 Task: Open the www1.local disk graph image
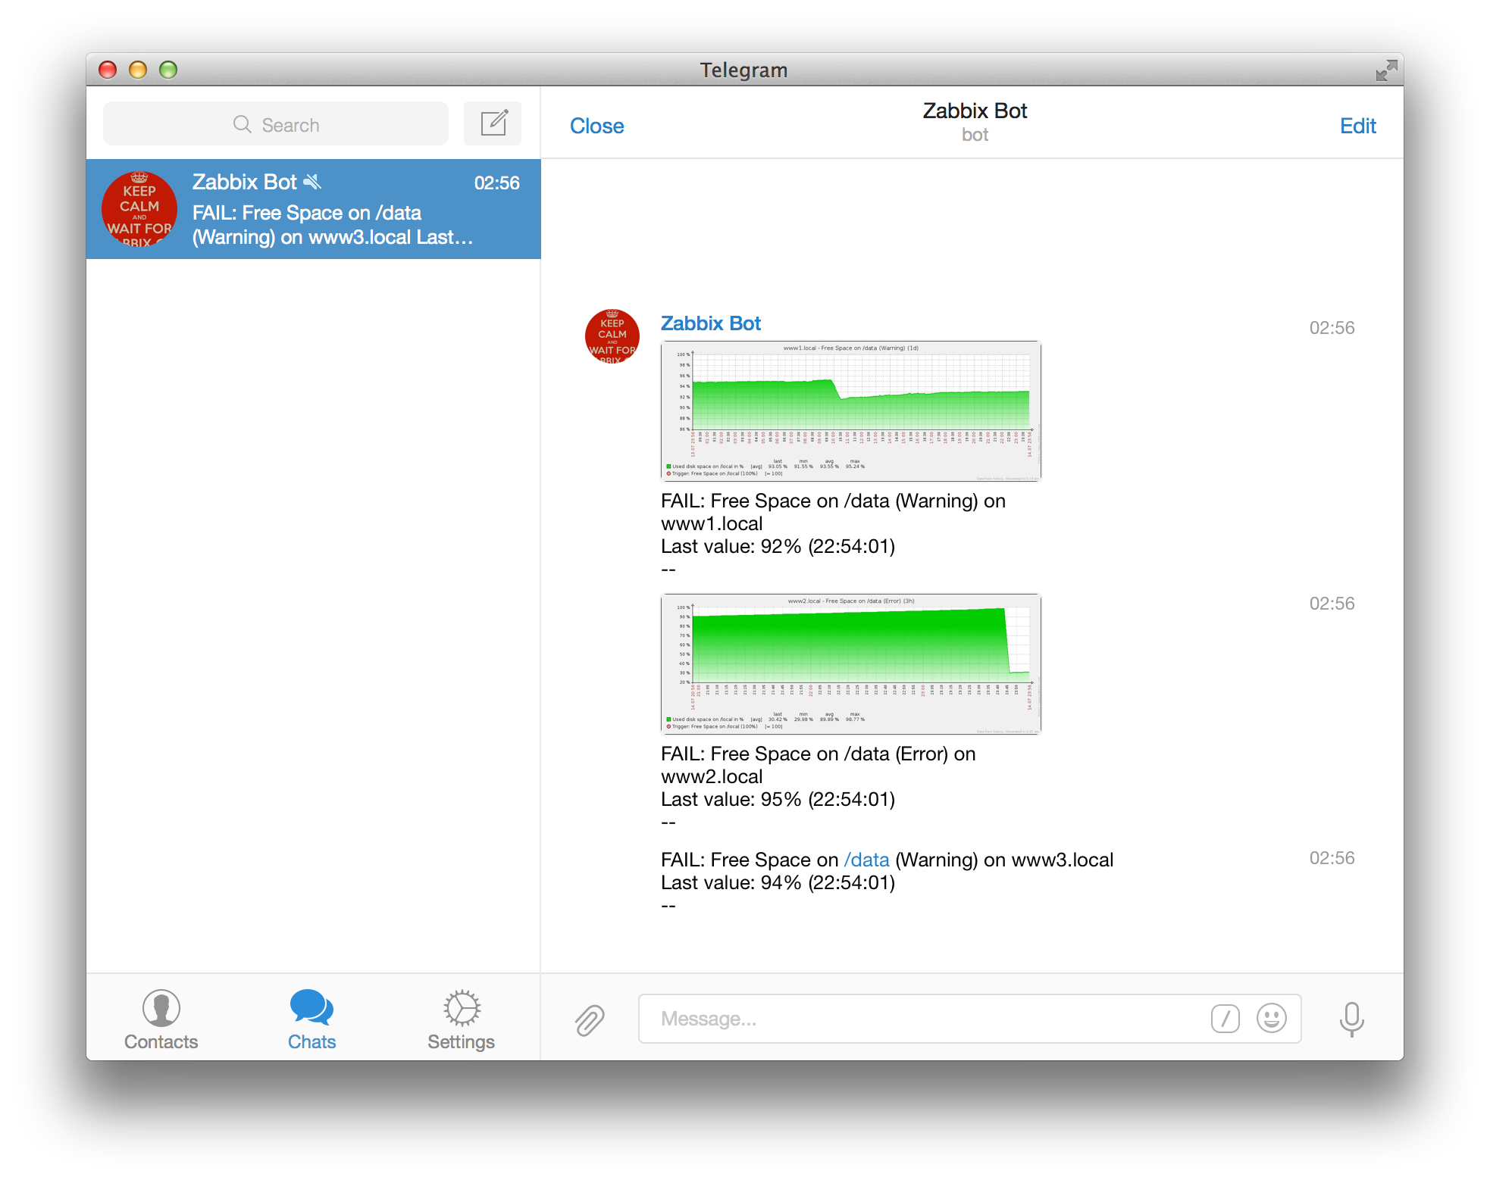click(x=850, y=411)
